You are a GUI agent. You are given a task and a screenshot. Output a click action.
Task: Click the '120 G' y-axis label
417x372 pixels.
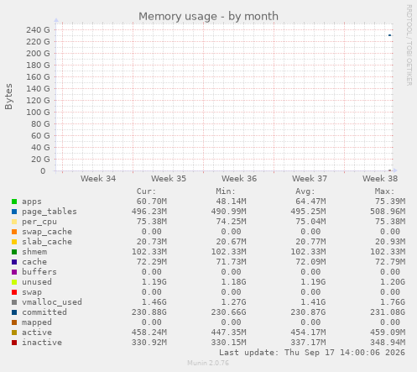(38, 101)
